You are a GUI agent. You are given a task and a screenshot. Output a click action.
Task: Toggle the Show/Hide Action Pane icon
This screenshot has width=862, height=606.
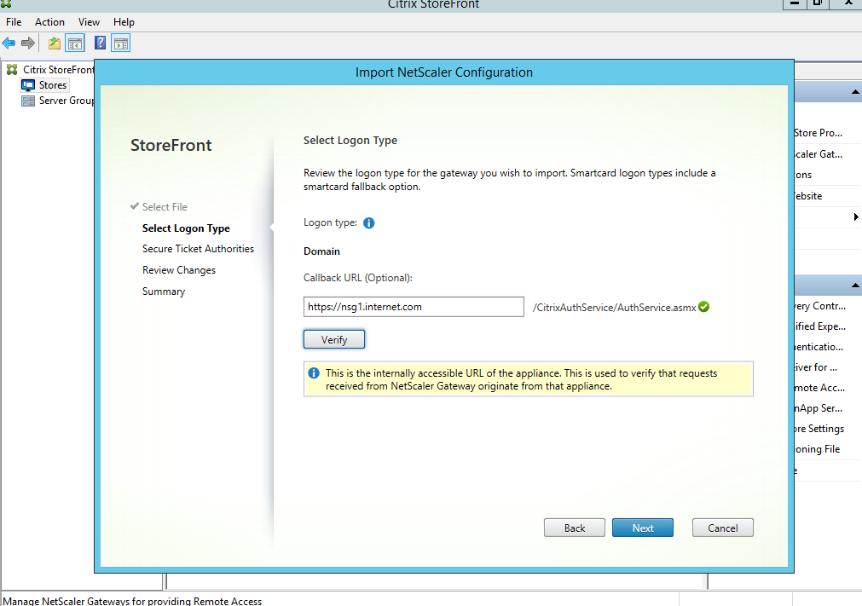[120, 43]
